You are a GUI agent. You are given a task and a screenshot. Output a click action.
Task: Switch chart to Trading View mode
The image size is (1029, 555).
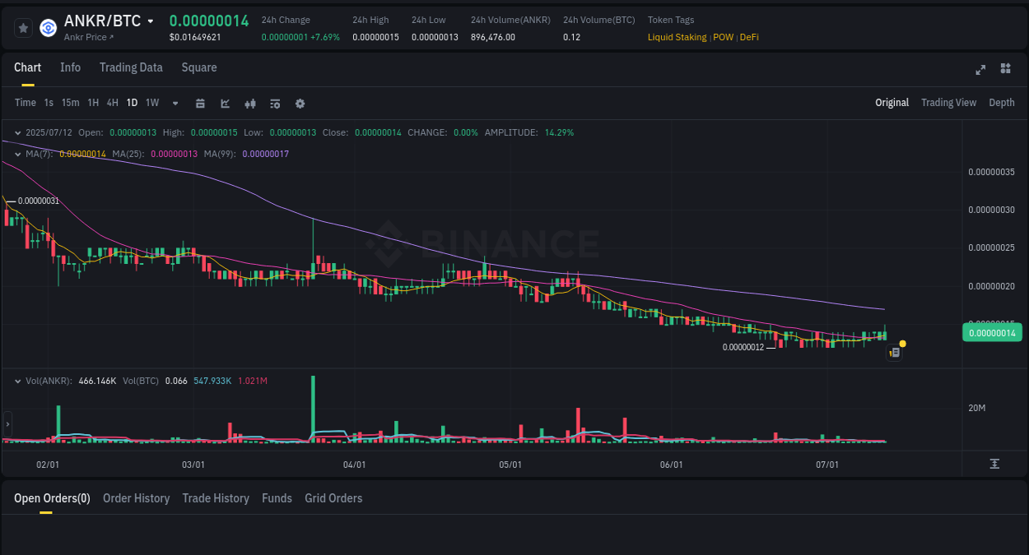948,103
